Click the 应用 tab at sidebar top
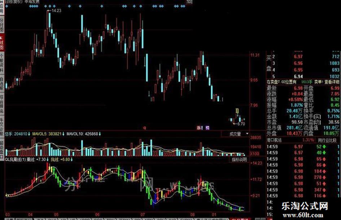 tap(2, 8)
